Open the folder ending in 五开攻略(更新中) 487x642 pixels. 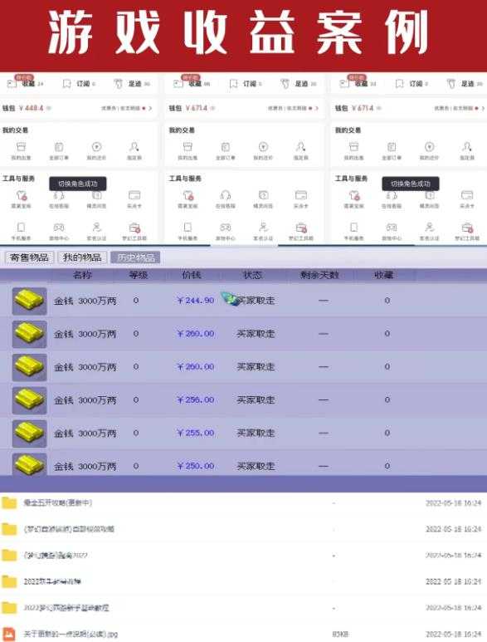(x=57, y=502)
